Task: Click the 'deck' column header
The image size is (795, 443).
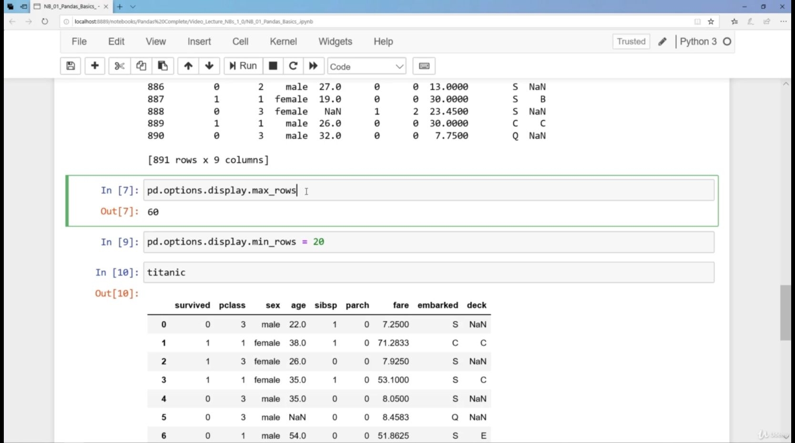Action: [477, 305]
